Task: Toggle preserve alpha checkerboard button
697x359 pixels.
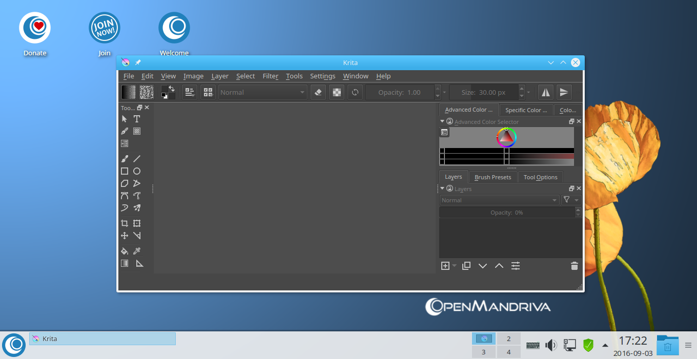Action: tap(337, 92)
